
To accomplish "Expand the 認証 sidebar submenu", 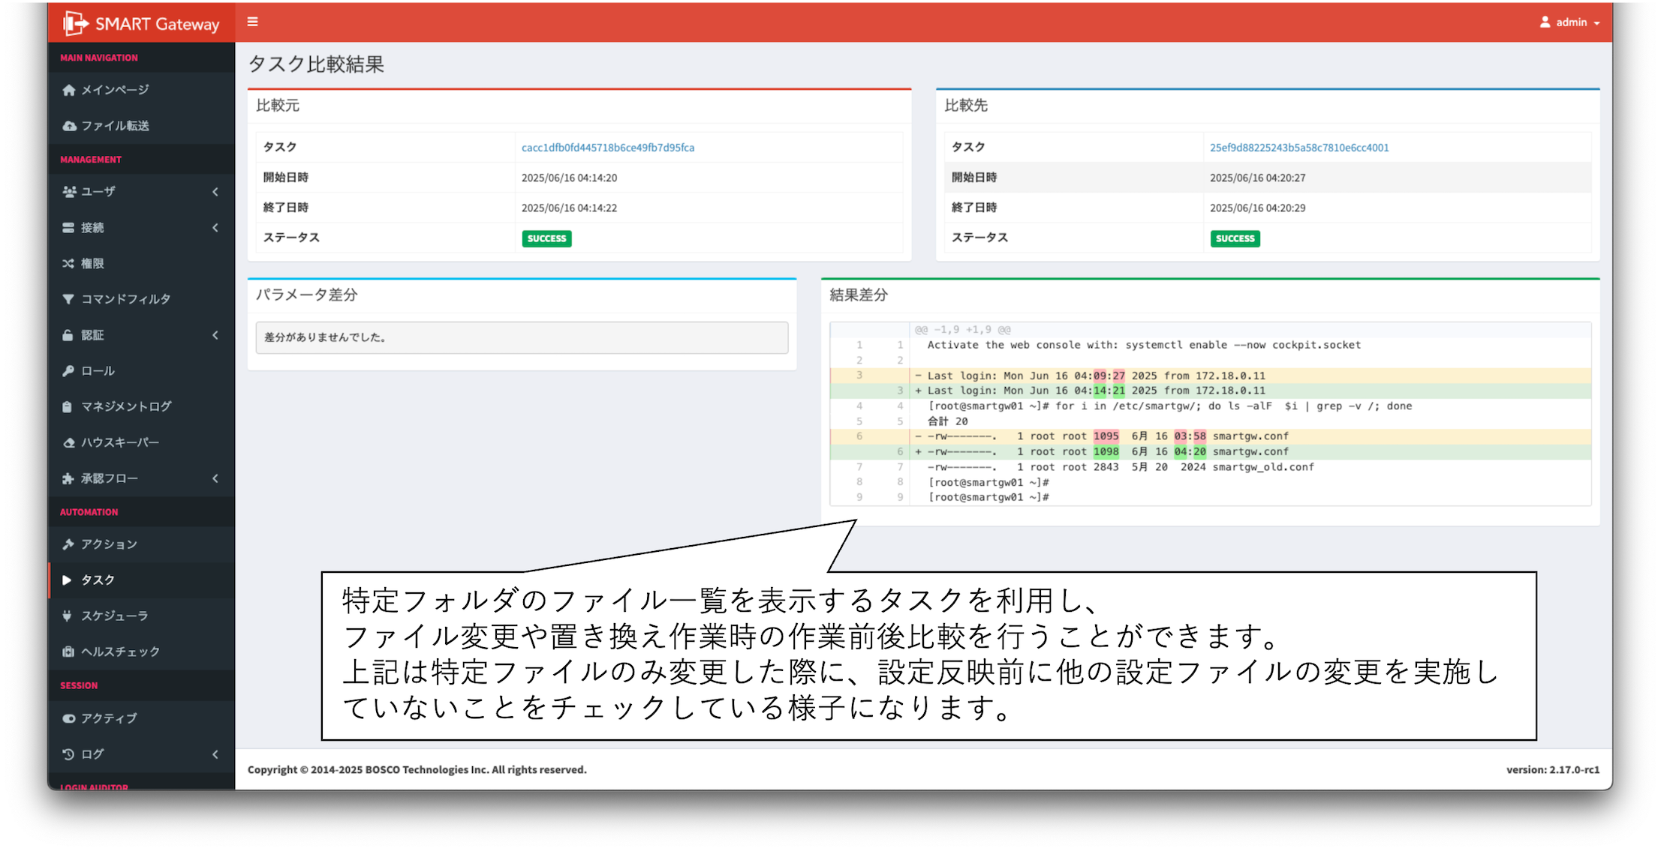I will tap(215, 335).
